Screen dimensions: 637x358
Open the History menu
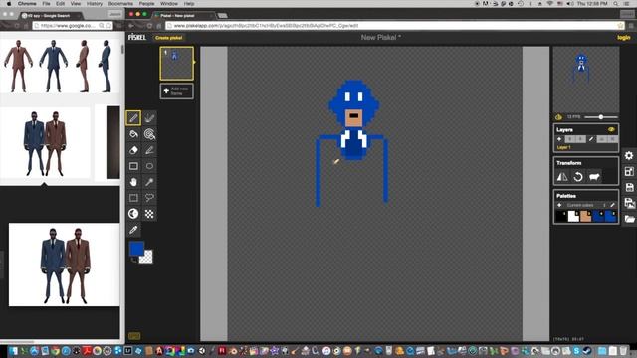[95, 4]
